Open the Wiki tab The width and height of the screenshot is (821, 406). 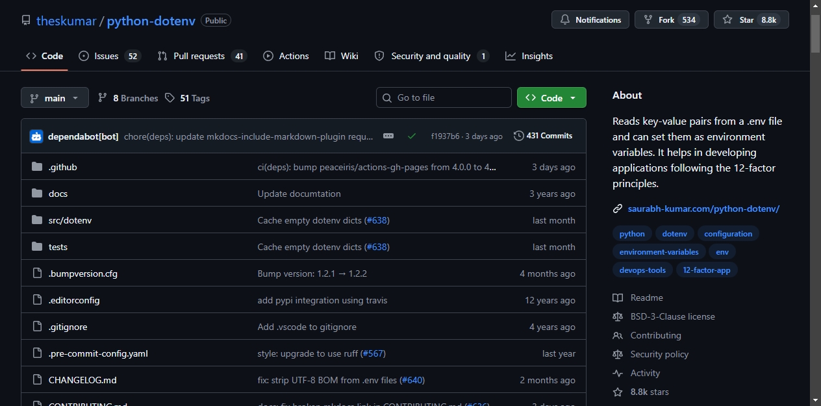tap(342, 56)
